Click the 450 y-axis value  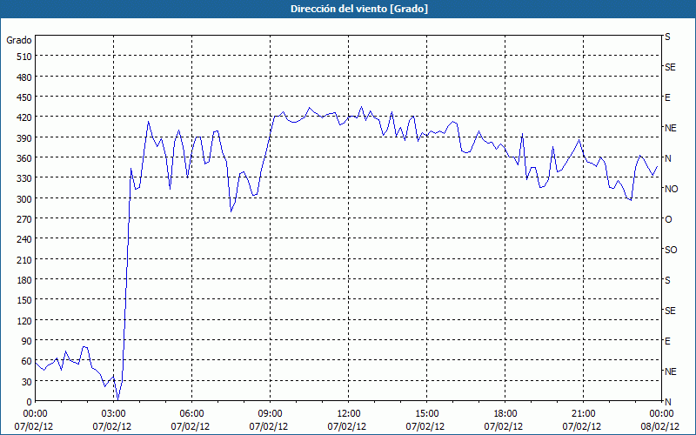coord(24,97)
